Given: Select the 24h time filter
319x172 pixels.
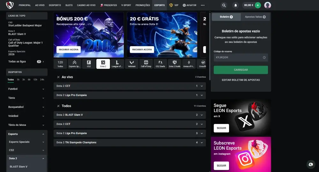Looking at the screenshot, I should pos(42,80).
